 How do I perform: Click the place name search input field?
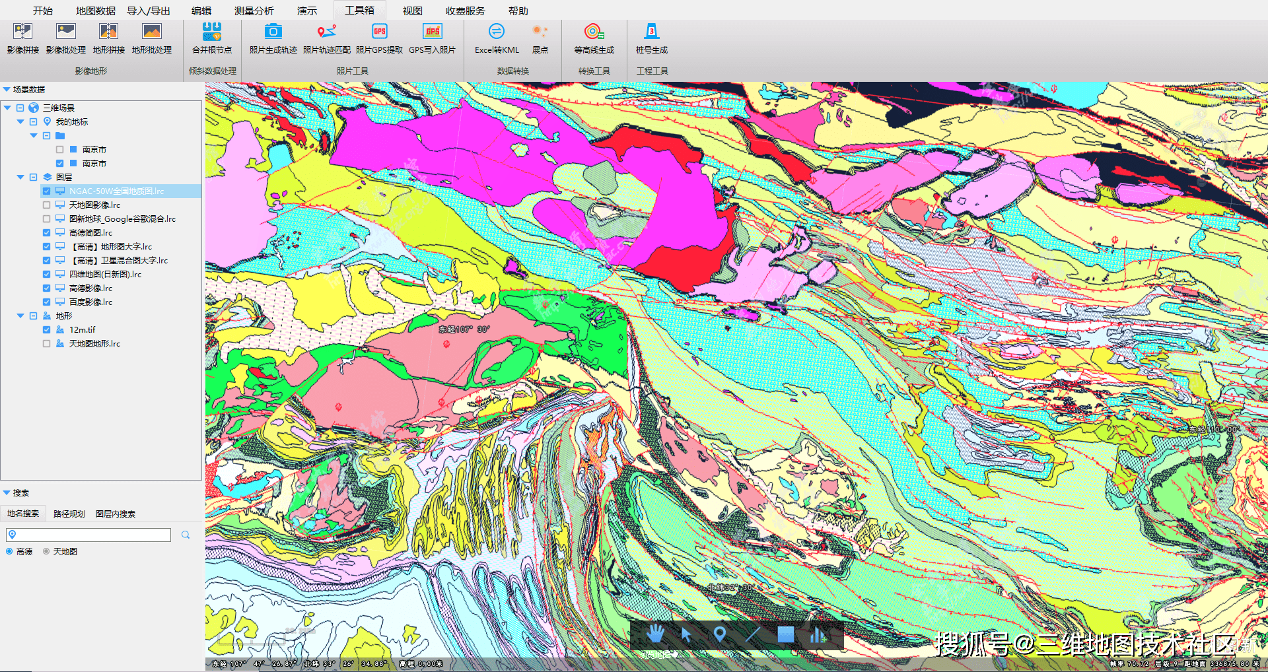coord(88,535)
